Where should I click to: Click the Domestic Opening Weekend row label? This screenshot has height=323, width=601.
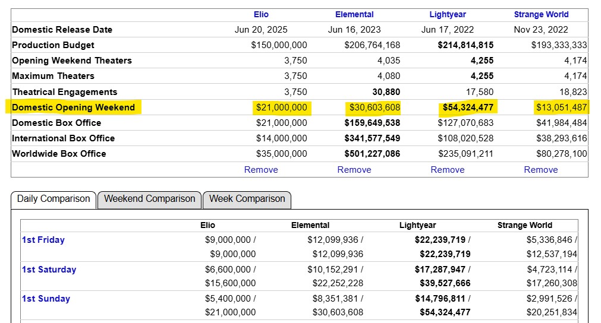point(74,107)
